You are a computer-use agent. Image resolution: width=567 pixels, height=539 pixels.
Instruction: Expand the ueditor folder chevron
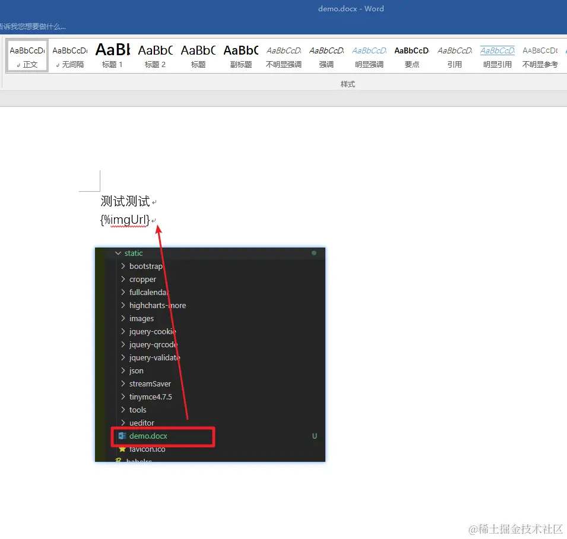click(x=123, y=423)
